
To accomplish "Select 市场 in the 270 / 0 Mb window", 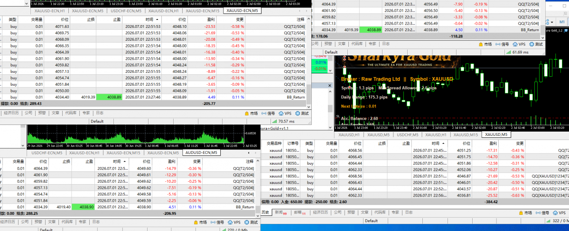I will (200, 222).
